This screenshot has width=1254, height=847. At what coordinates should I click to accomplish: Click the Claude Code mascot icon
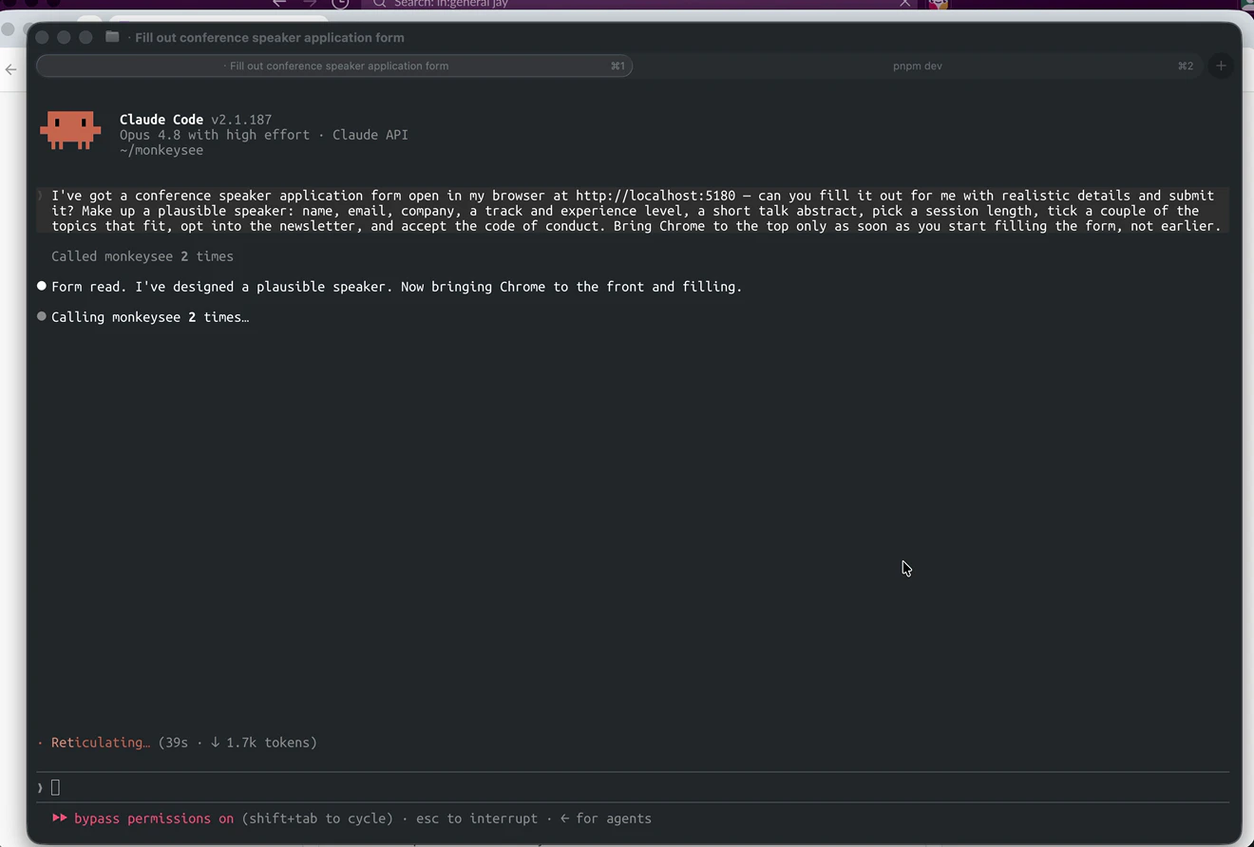pos(70,131)
